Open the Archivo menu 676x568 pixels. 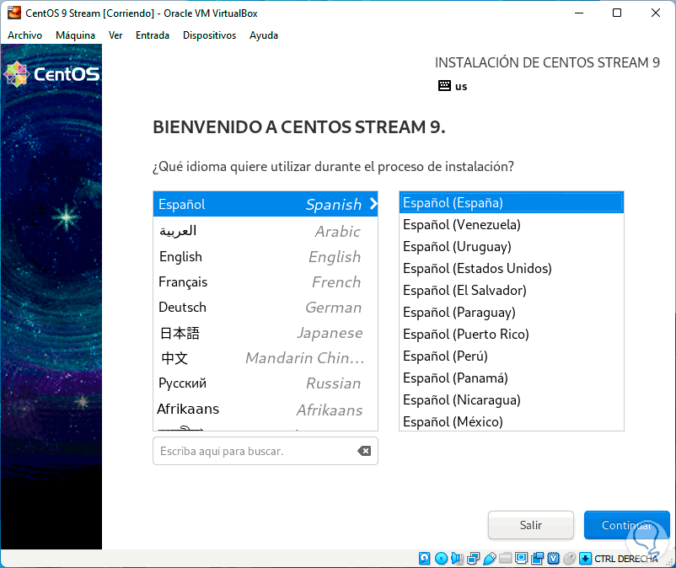click(x=24, y=35)
